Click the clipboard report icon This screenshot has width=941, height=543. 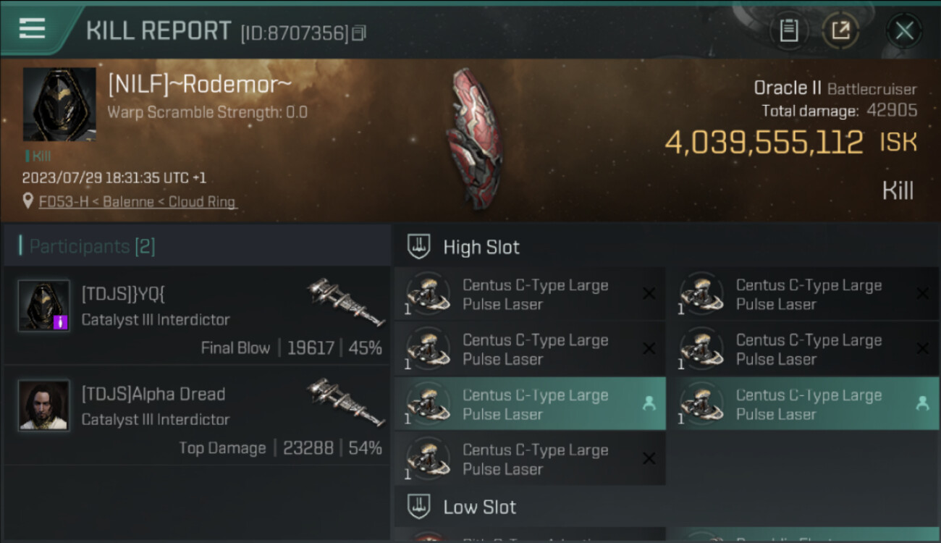[788, 30]
